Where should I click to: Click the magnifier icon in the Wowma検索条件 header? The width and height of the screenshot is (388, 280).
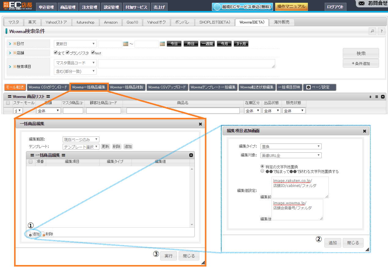(372, 31)
